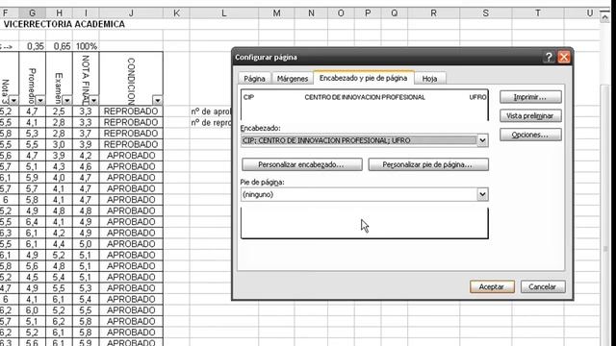Select column R header

pyautogui.click(x=434, y=13)
